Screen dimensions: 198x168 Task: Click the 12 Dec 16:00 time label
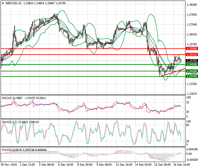tap(124, 165)
